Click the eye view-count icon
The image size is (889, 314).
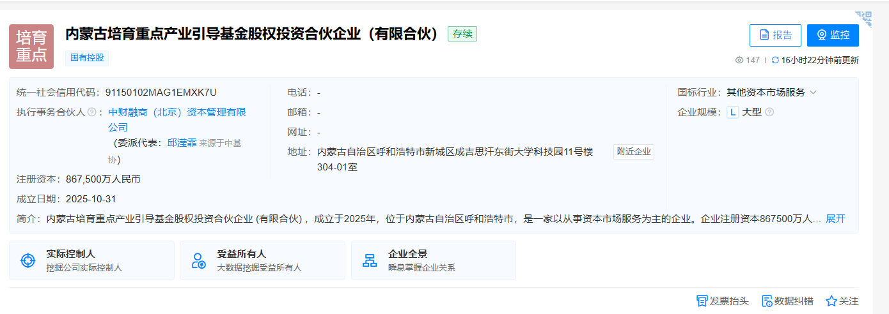click(739, 60)
